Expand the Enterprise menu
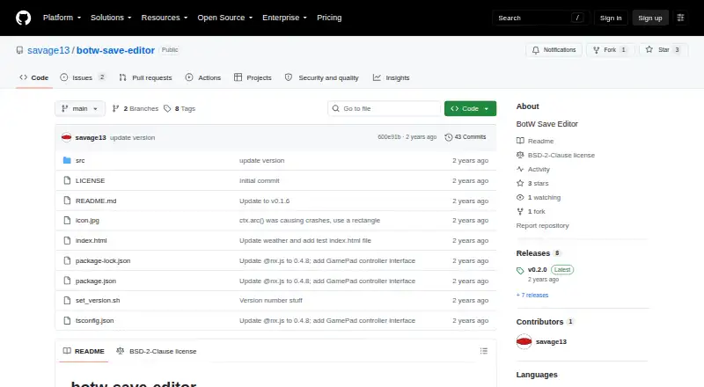 tap(284, 18)
